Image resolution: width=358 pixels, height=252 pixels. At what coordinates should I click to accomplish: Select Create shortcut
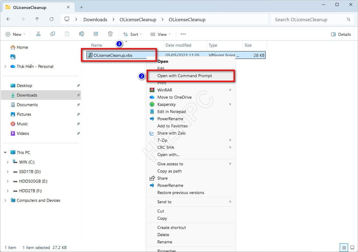click(x=191, y=227)
